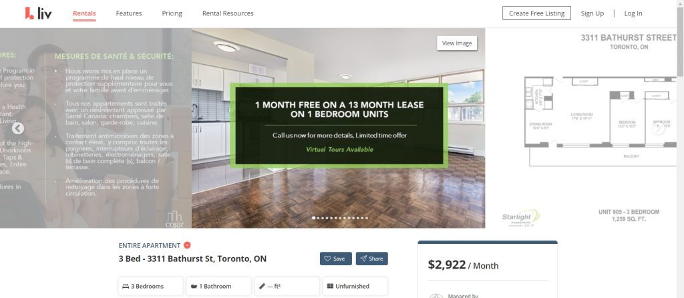Advance carousel with right arrow on floor plan
Image resolution: width=684 pixels, height=298 pixels.
pyautogui.click(x=658, y=128)
